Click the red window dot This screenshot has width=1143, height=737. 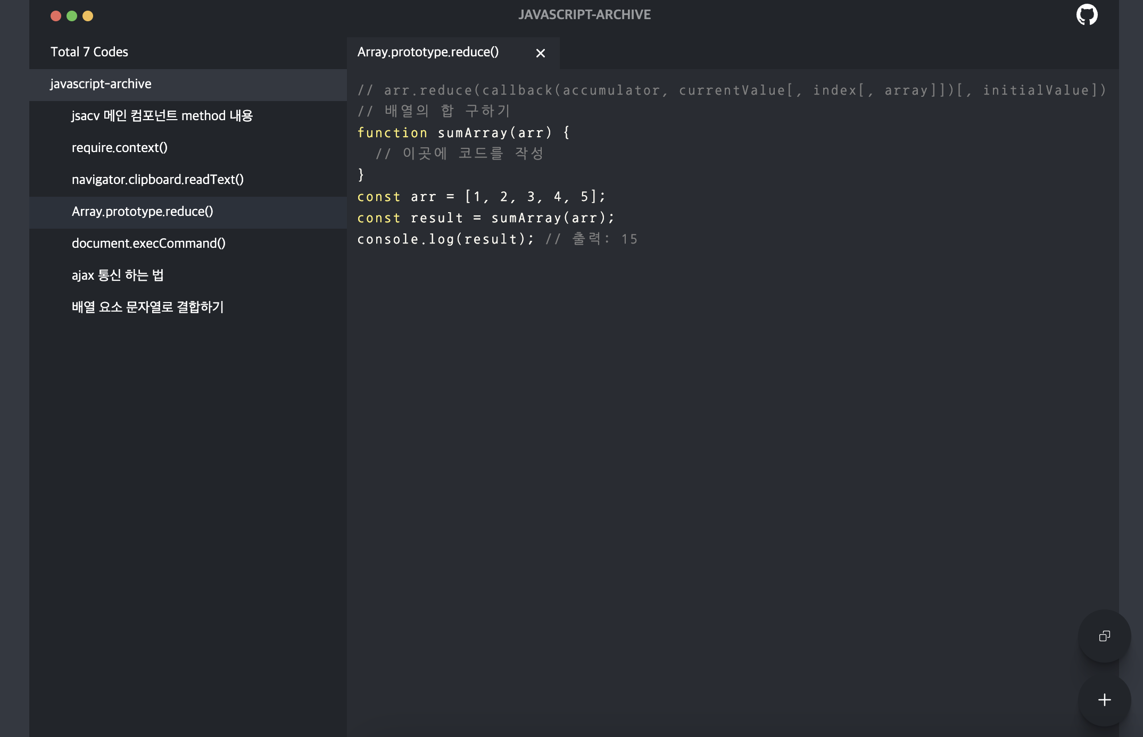point(56,16)
